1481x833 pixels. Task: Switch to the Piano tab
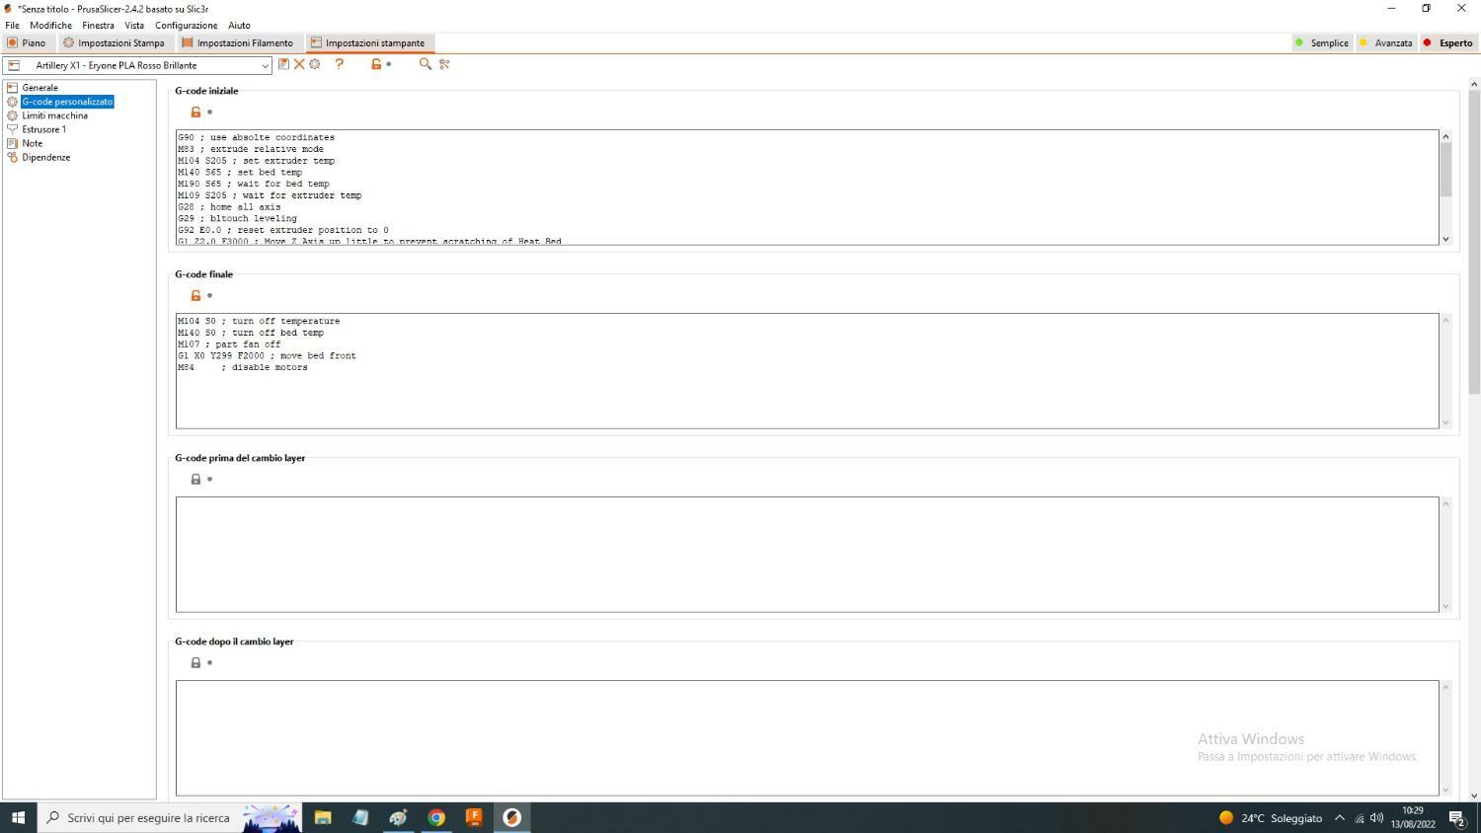tap(27, 42)
